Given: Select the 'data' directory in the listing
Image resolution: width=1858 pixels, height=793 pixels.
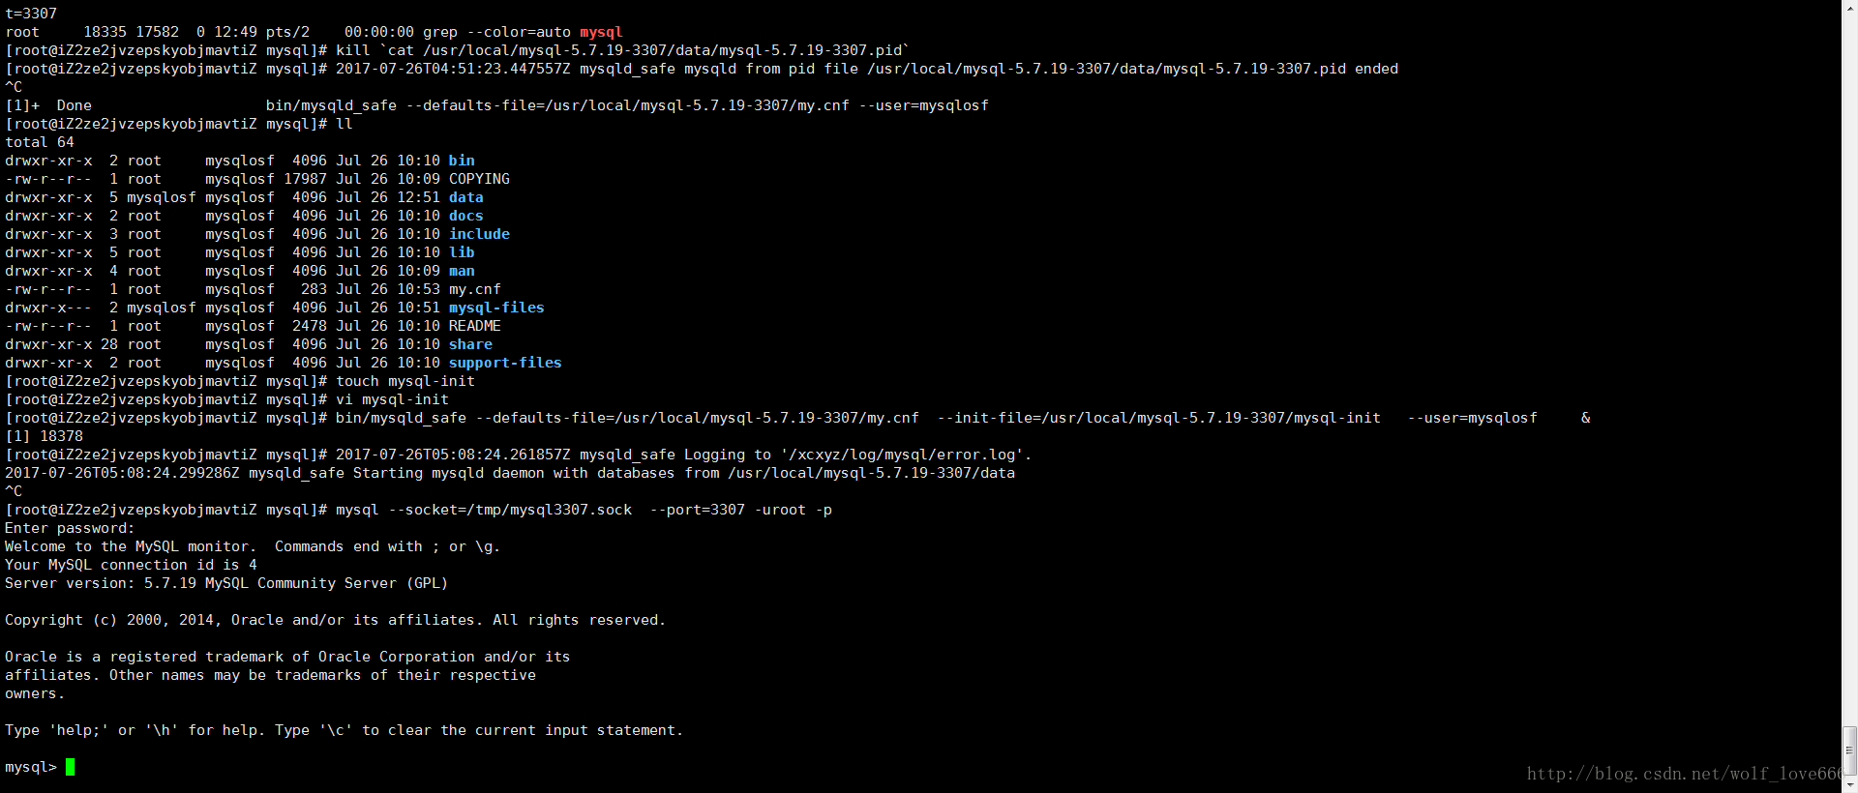Looking at the screenshot, I should [465, 197].
